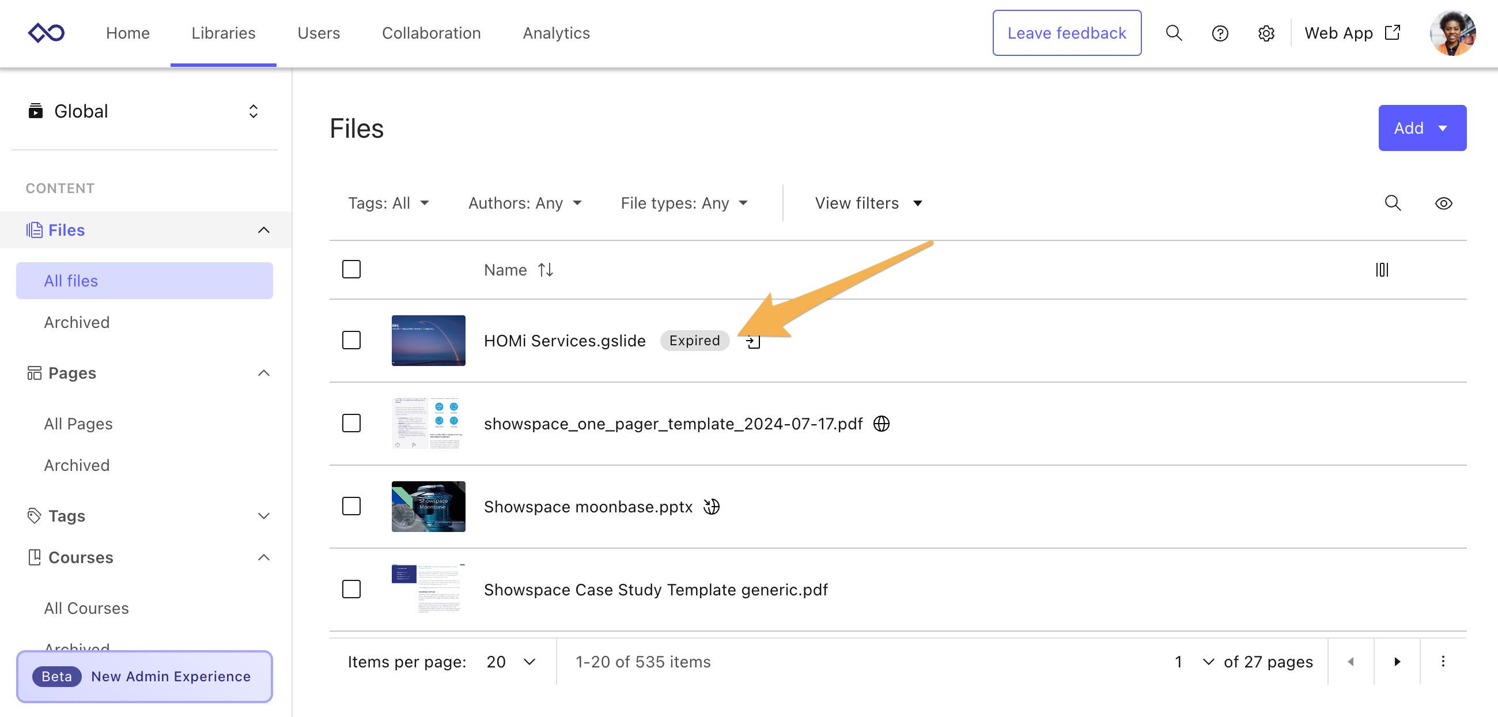Click the globe icon beside one pager pdf
Screen dimensions: 1498x717
881,423
